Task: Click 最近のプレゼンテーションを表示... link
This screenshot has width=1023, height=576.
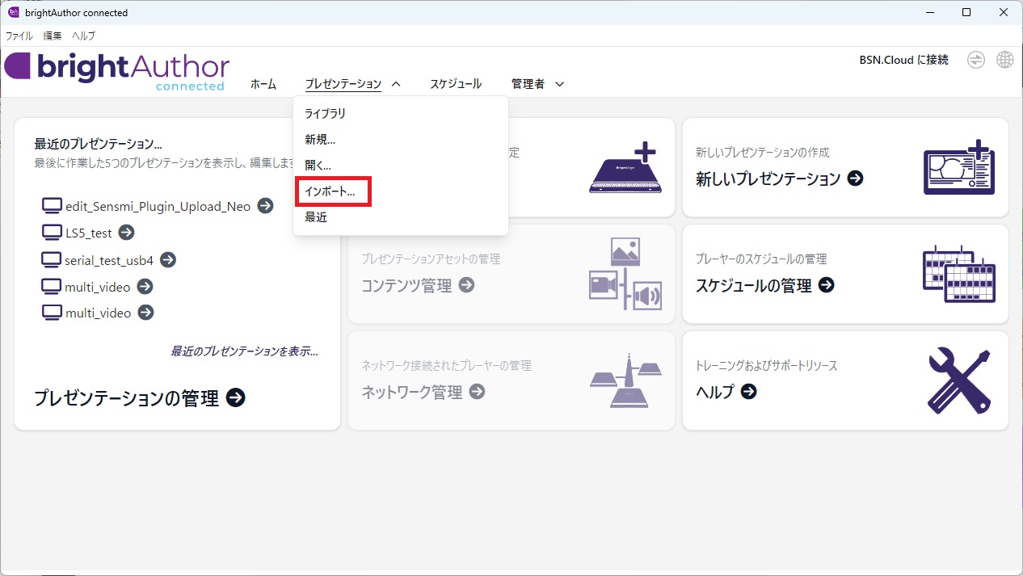Action: (x=244, y=351)
